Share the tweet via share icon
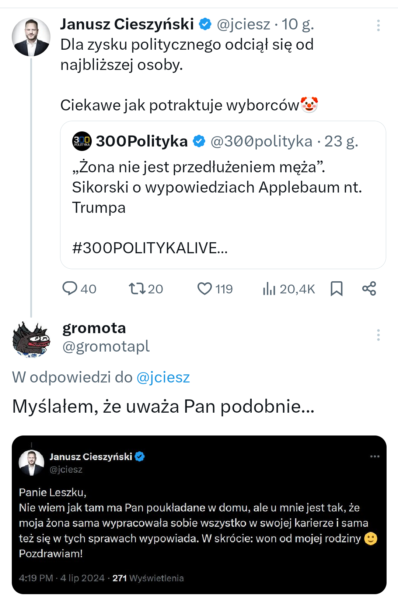Screen dimensions: 398x603 369,289
